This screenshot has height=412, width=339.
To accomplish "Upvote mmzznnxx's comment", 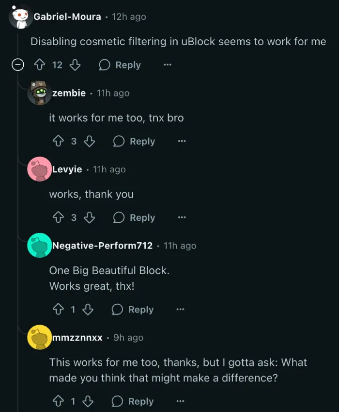I will coord(58,401).
